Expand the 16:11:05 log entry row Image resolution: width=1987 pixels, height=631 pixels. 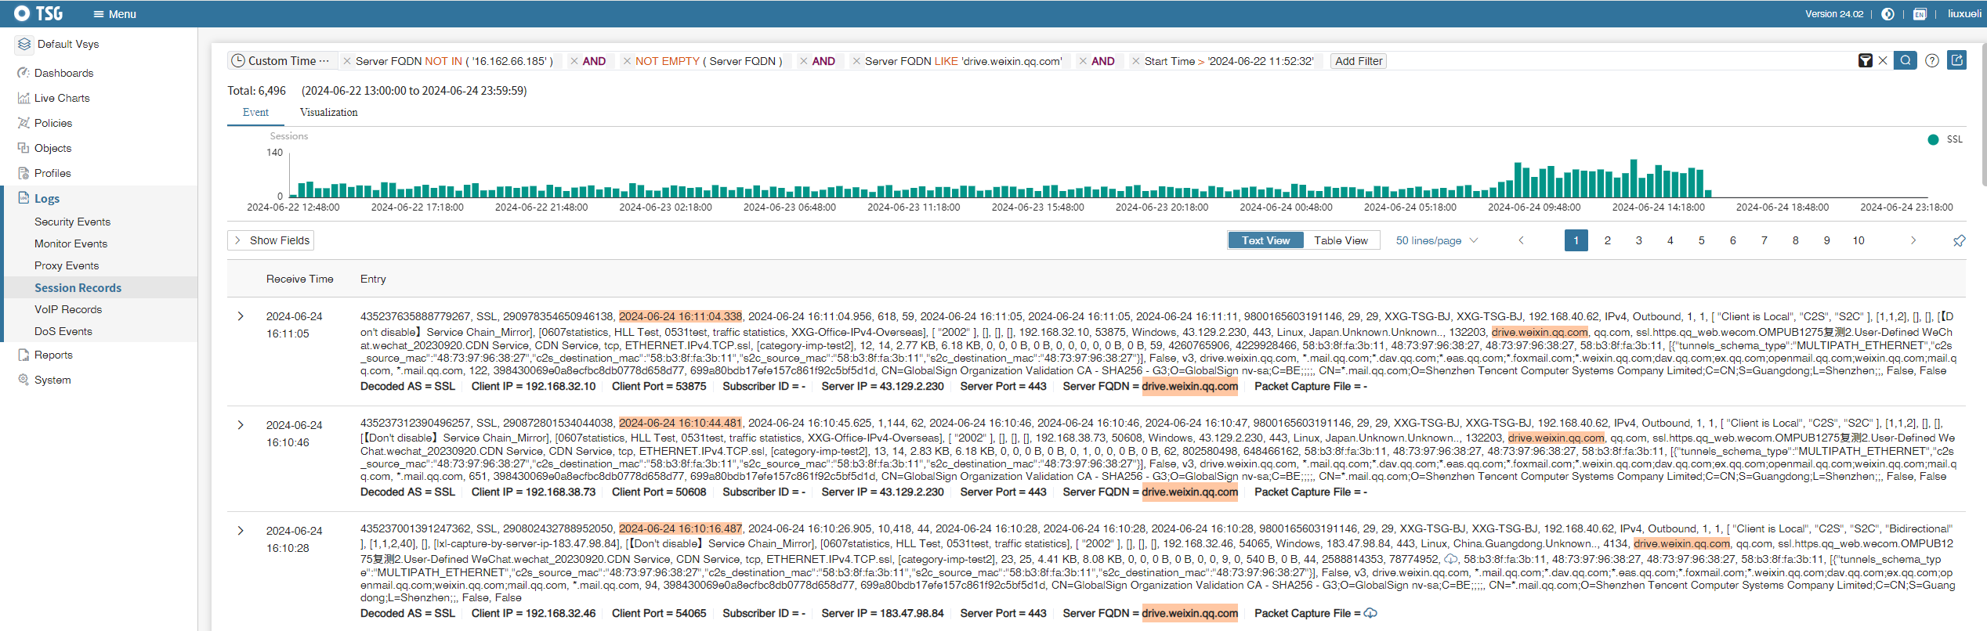coord(241,316)
